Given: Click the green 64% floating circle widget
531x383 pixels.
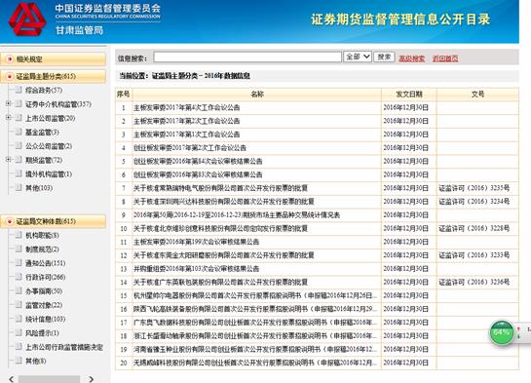Looking at the screenshot, I should 502,332.
